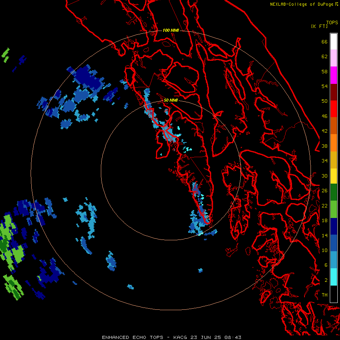Click the 'KACG' radar site identifier
340x340 pixels.
181,337
